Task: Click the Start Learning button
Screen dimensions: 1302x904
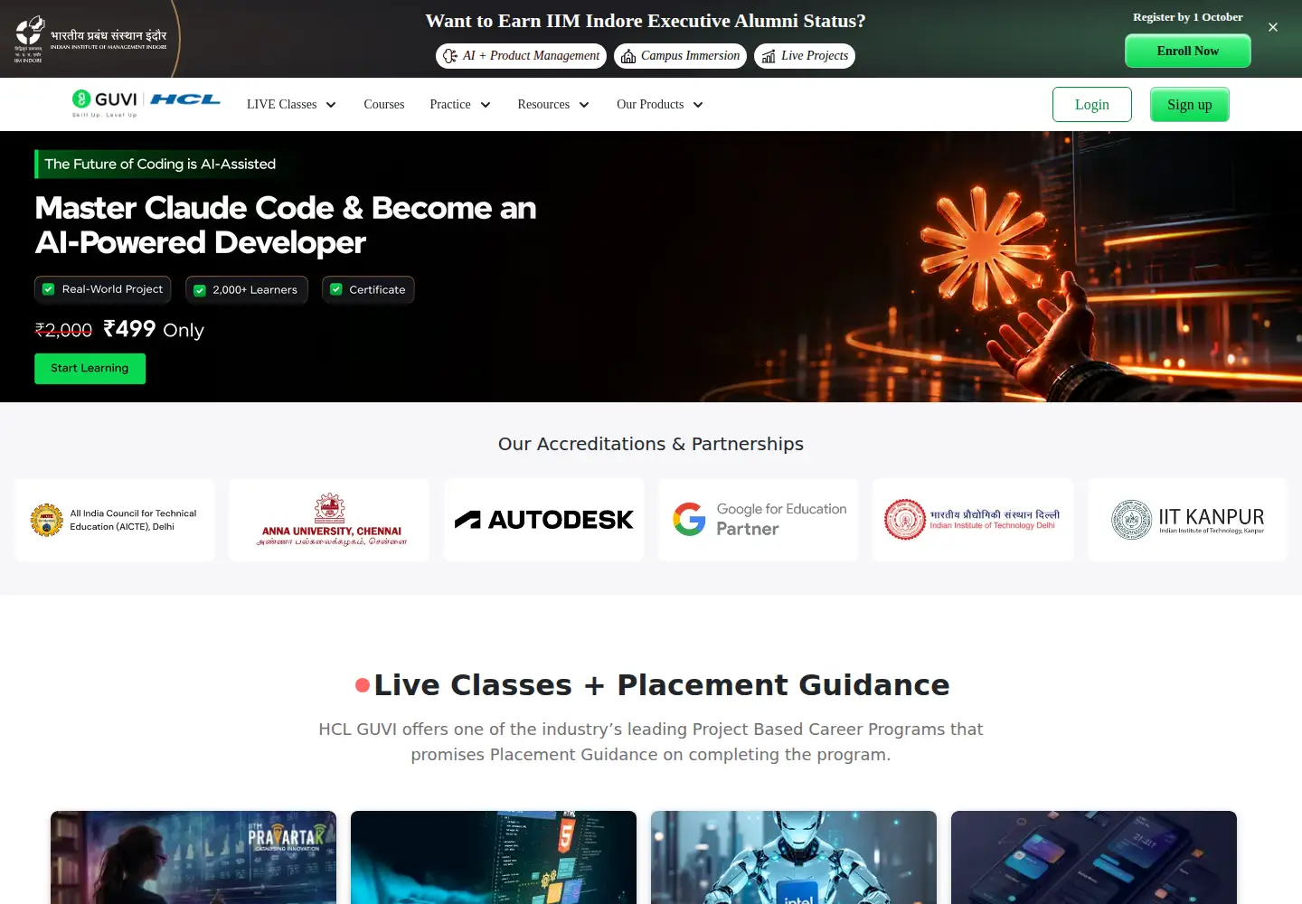Action: tap(90, 368)
